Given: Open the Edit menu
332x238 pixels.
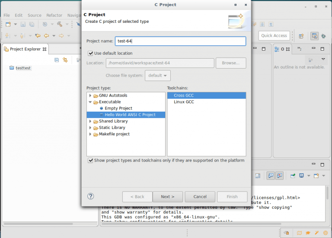Looking at the screenshot, I should (x=19, y=15).
